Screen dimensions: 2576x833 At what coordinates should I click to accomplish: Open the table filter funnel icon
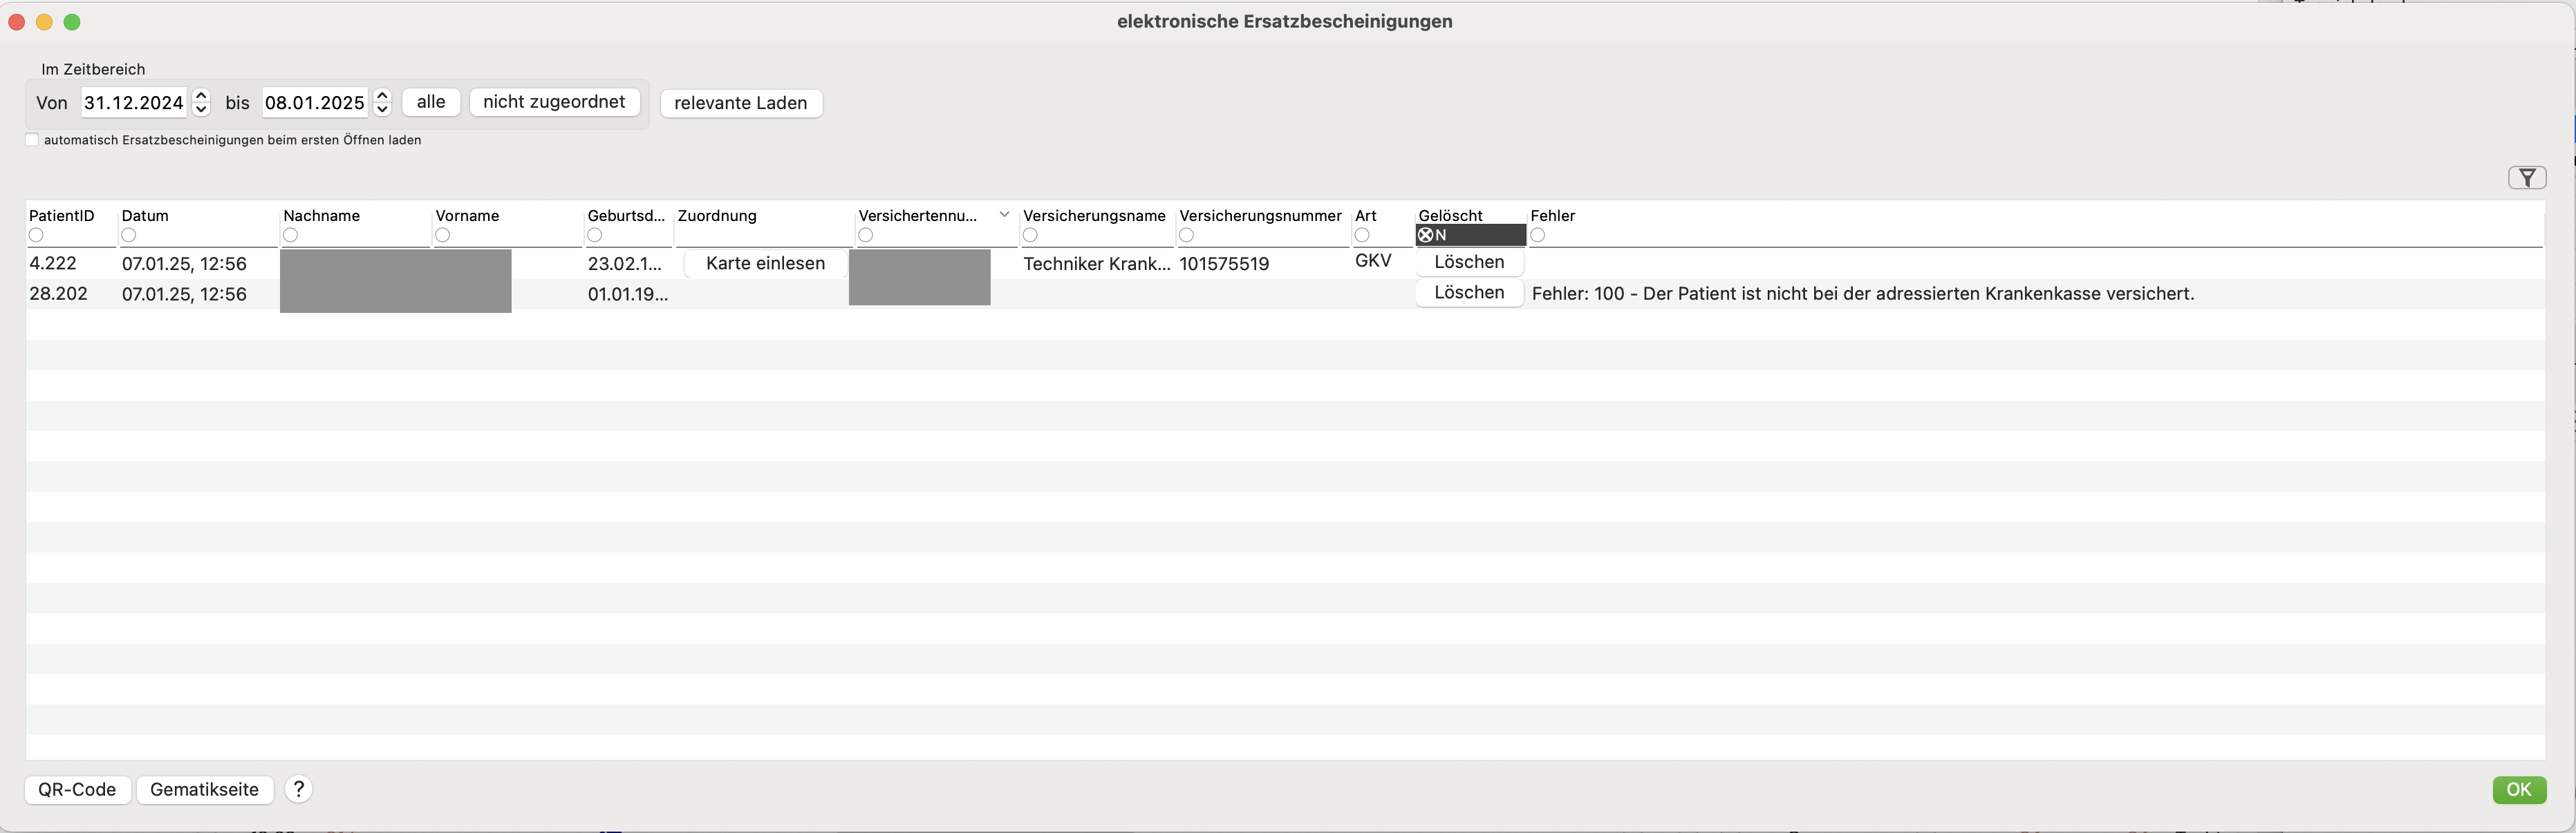click(x=2526, y=178)
